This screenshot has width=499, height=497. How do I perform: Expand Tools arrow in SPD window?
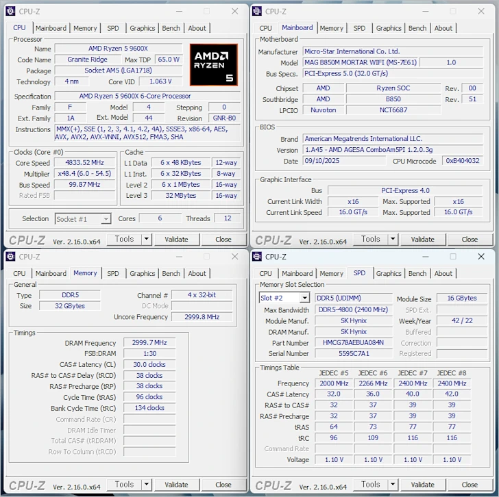393,484
